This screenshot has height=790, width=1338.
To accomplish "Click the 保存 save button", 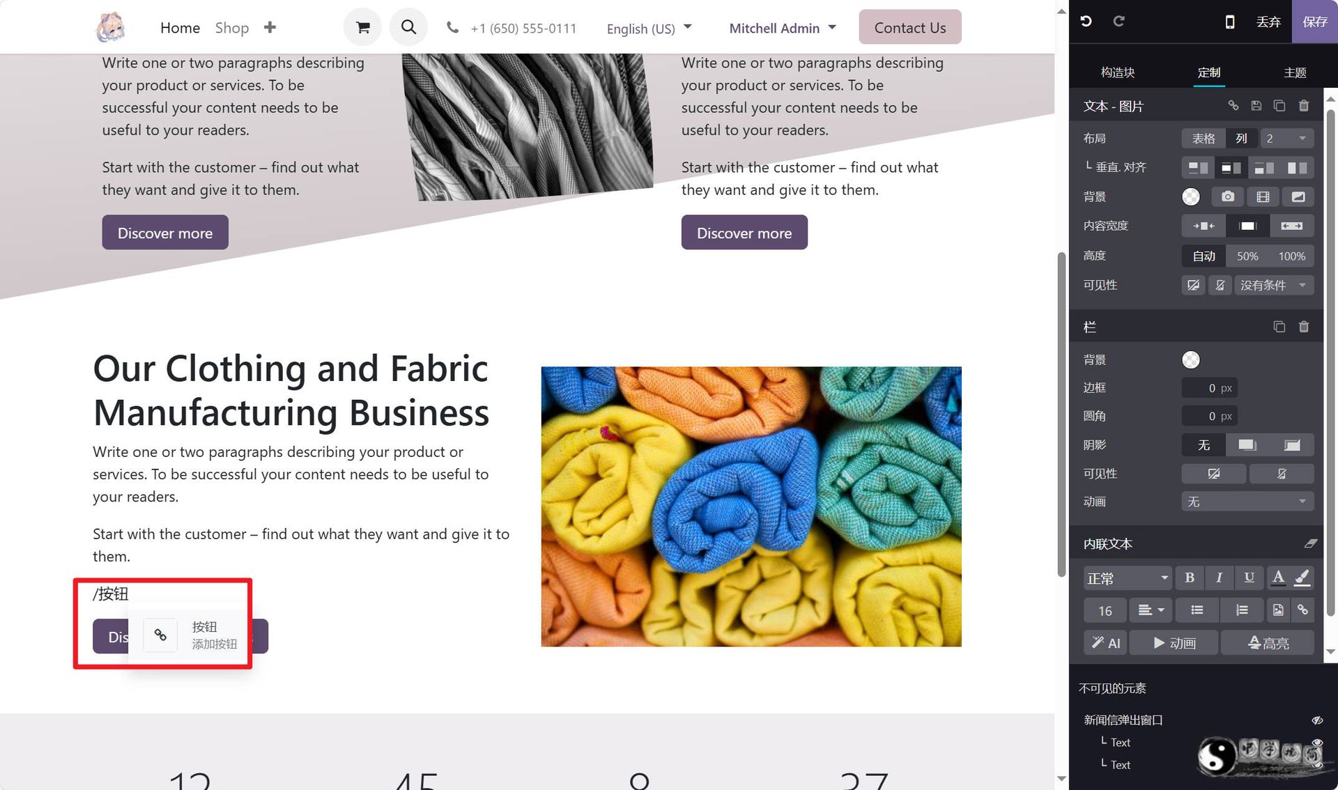I will point(1315,22).
